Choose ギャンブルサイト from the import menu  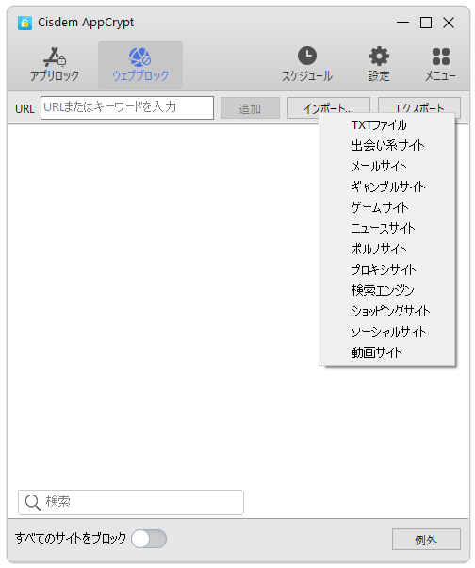(387, 187)
